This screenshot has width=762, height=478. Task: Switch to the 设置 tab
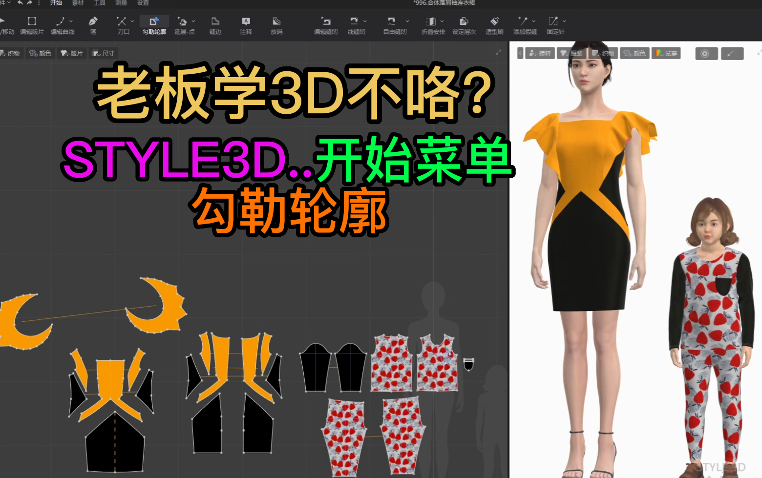pos(143,3)
